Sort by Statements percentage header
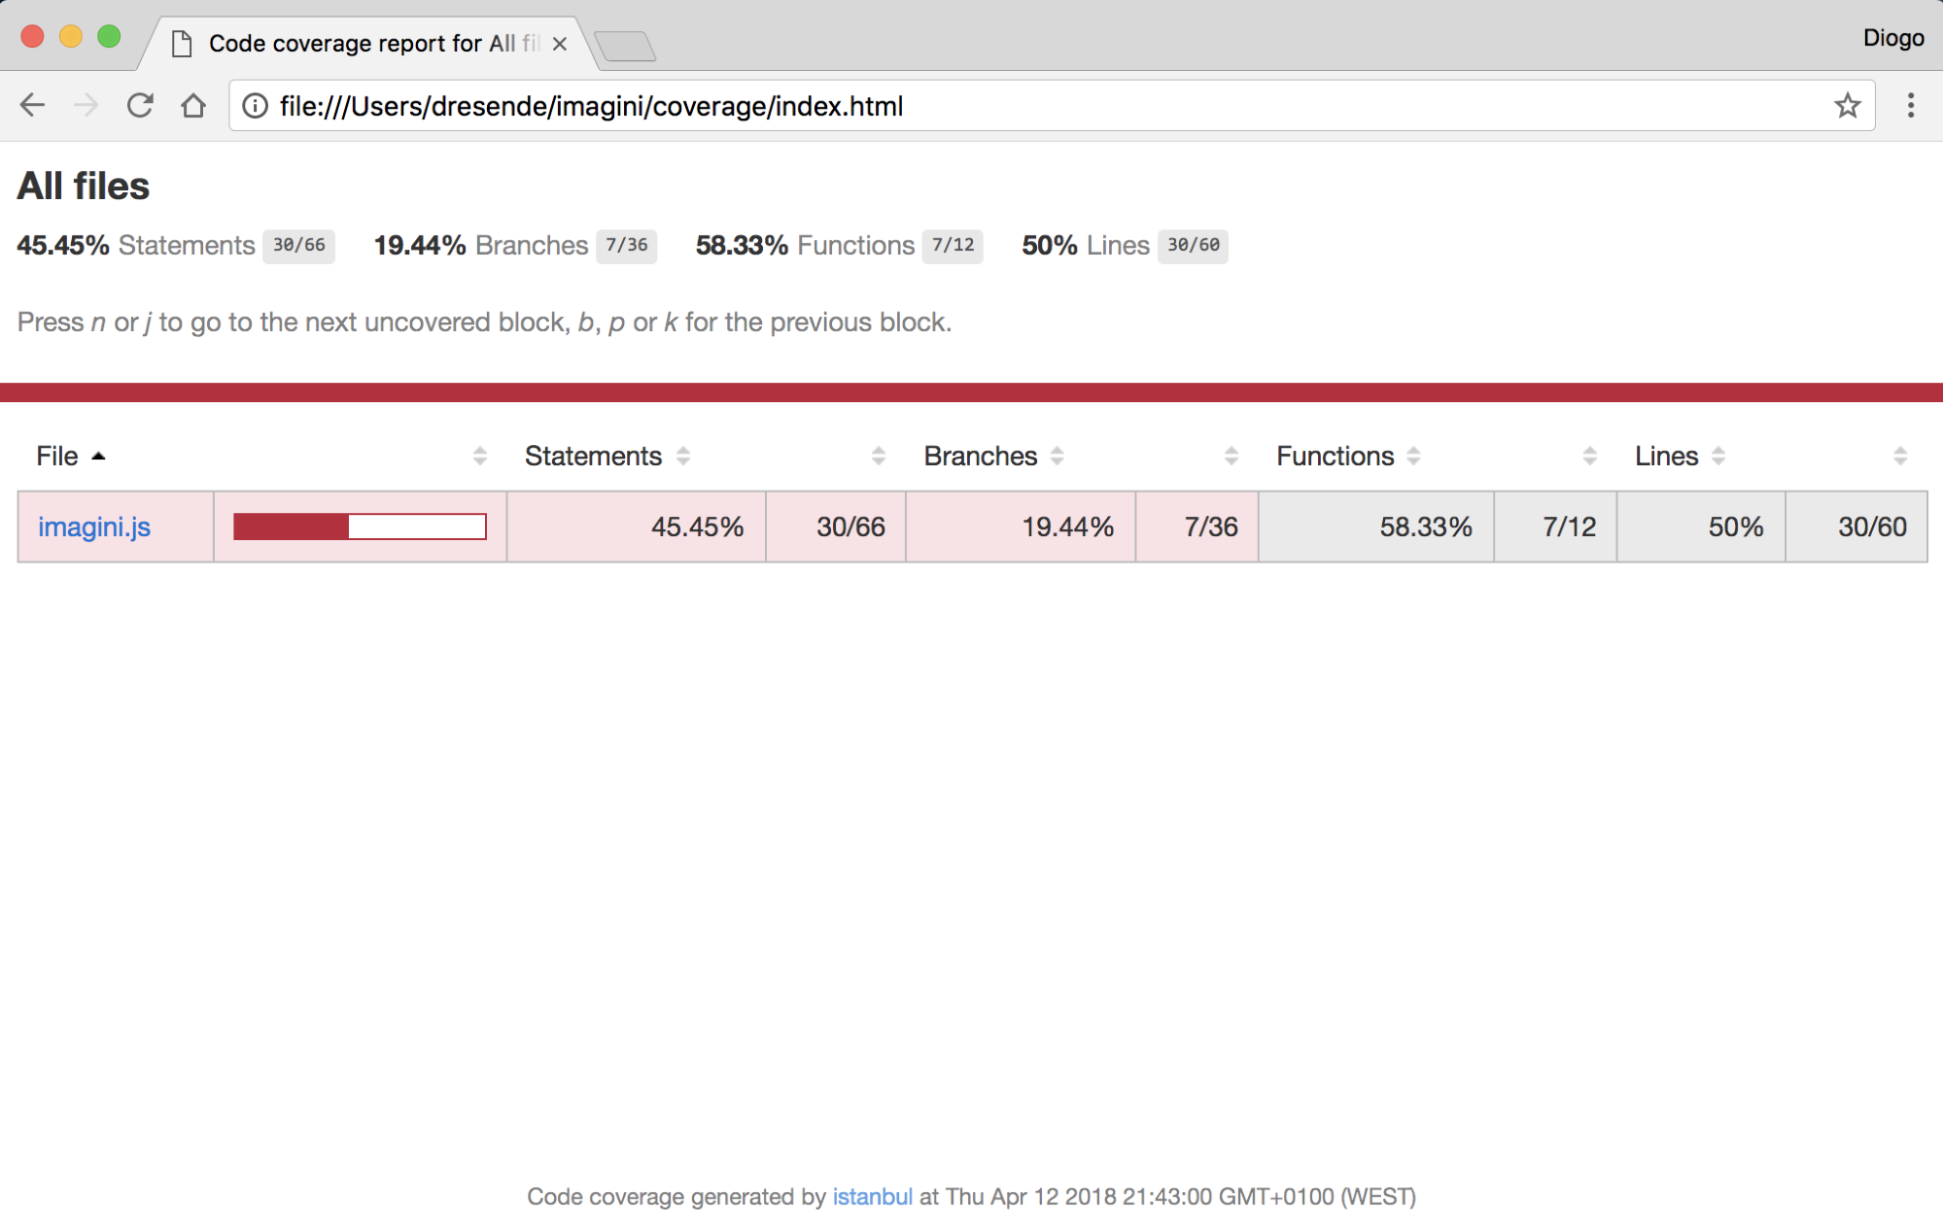 (x=593, y=456)
